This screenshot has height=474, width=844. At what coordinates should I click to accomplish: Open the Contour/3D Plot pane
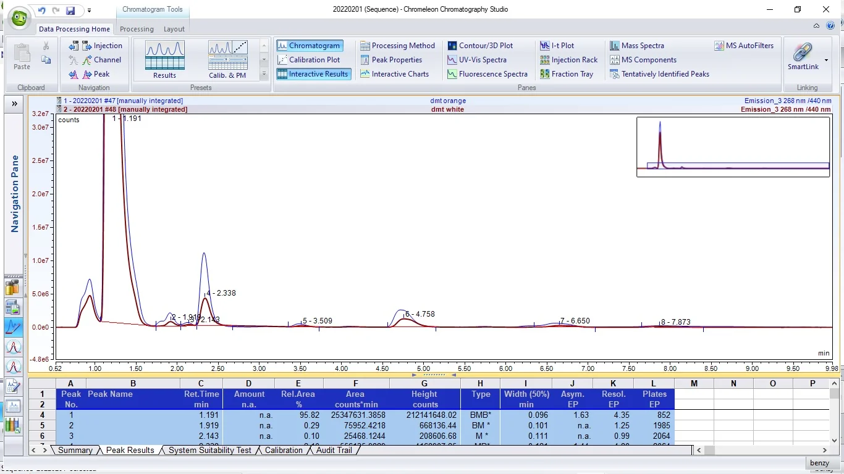(480, 46)
